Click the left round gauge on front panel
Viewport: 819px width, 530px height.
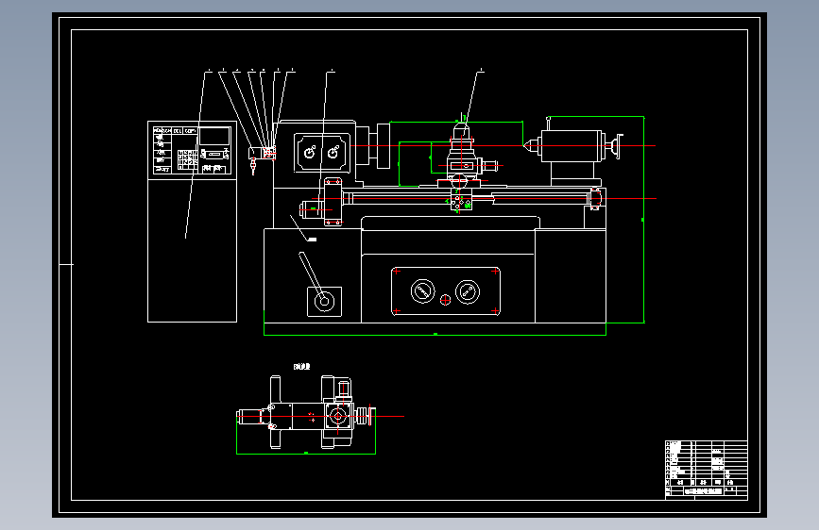422,291
